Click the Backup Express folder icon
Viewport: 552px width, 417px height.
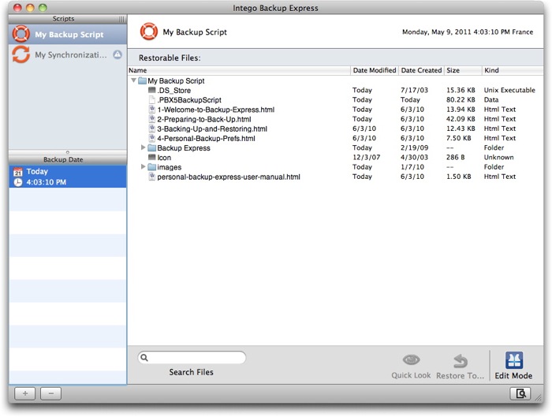[x=151, y=147]
